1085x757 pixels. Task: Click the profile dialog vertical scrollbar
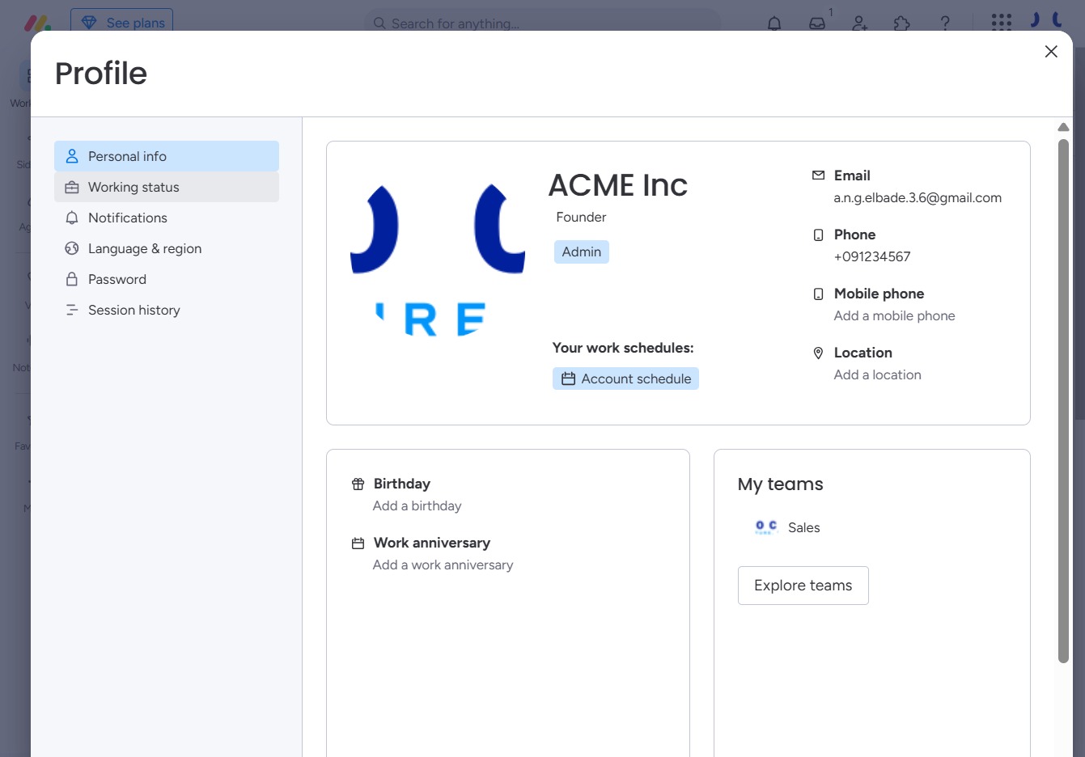[x=1063, y=401]
